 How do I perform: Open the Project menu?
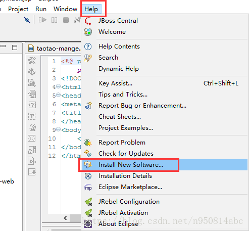(18, 9)
